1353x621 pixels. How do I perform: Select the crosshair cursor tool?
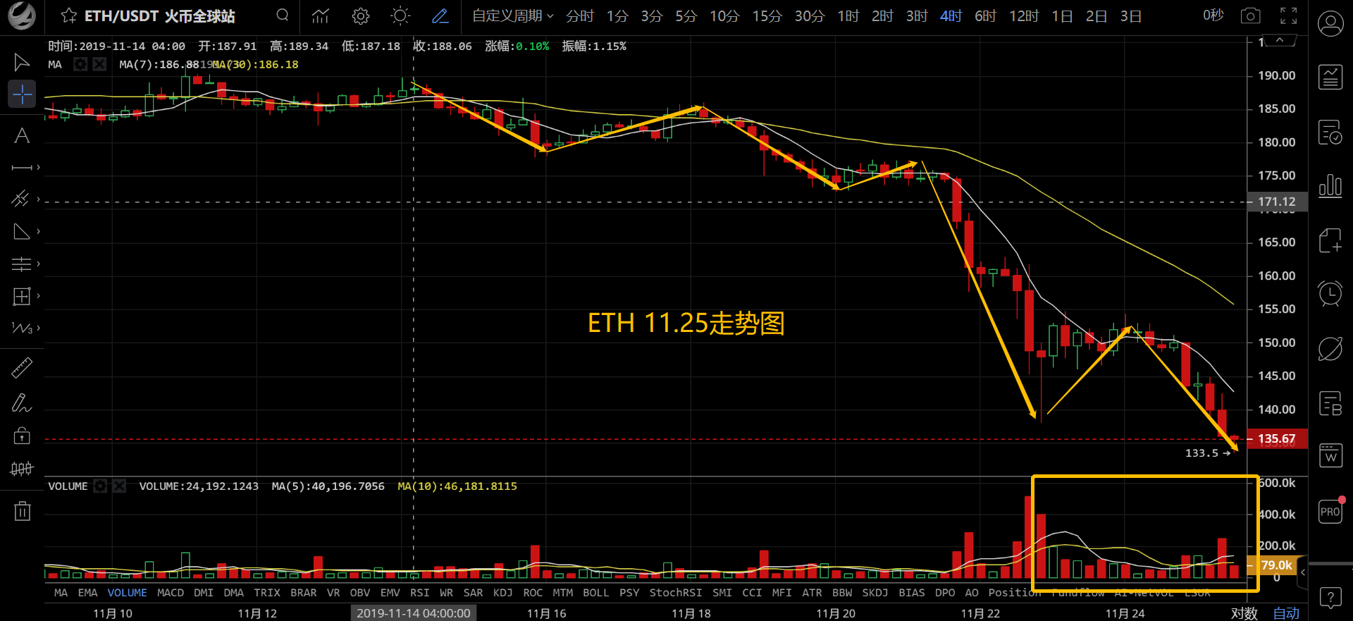click(22, 94)
